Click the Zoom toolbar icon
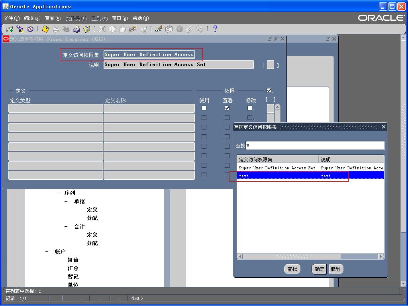The width and height of the screenshot is (408, 306). coord(169,29)
